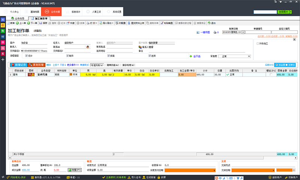The image size is (300, 180).
Task: Toggle the 设计 process checkbox
Action: 26,56
